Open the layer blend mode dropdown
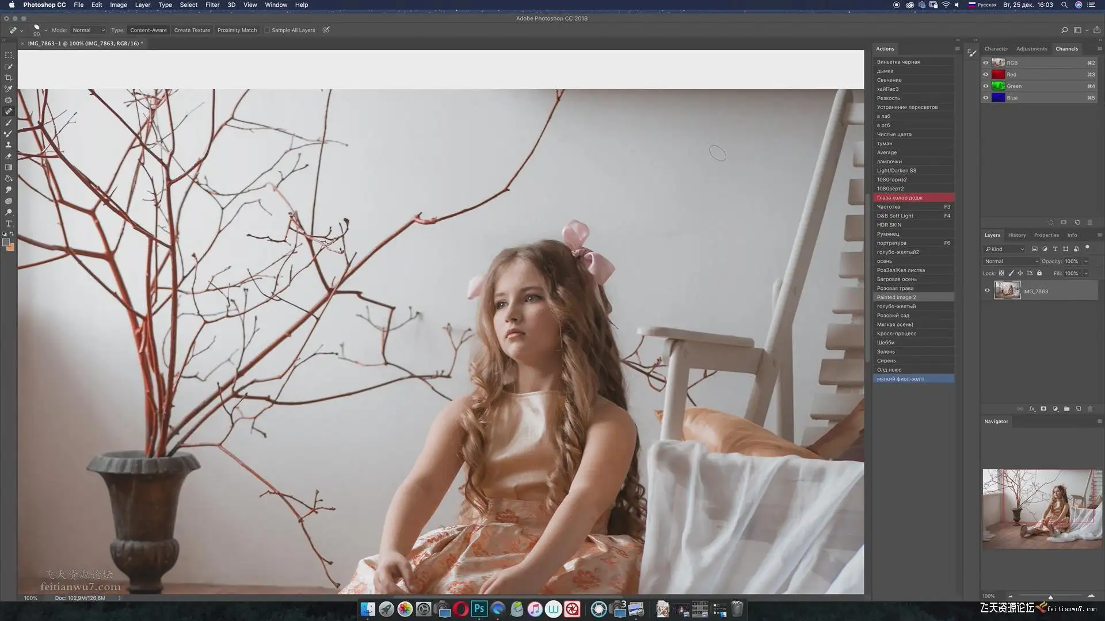 pos(1011,261)
